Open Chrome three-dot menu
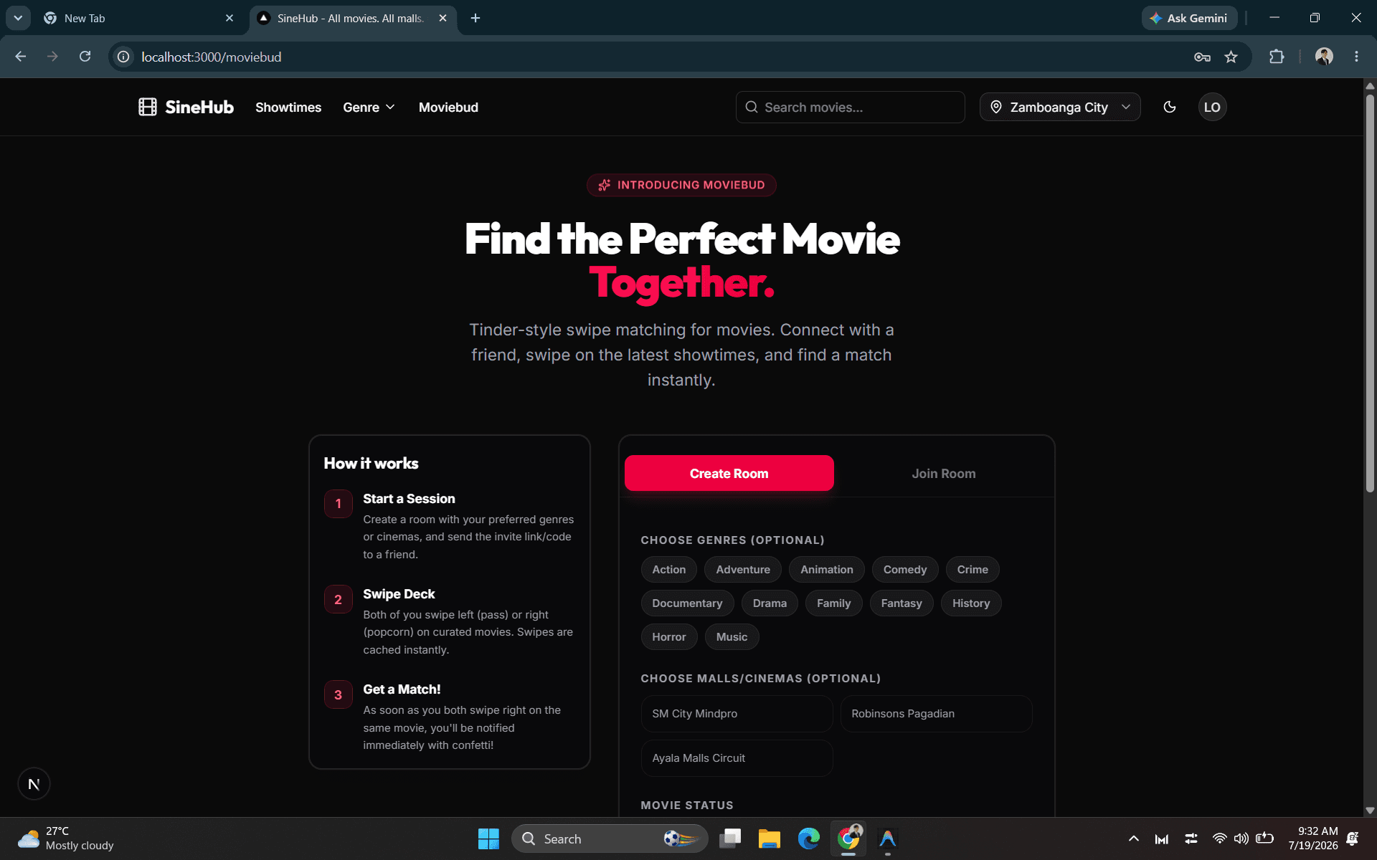The image size is (1377, 860). (x=1356, y=57)
